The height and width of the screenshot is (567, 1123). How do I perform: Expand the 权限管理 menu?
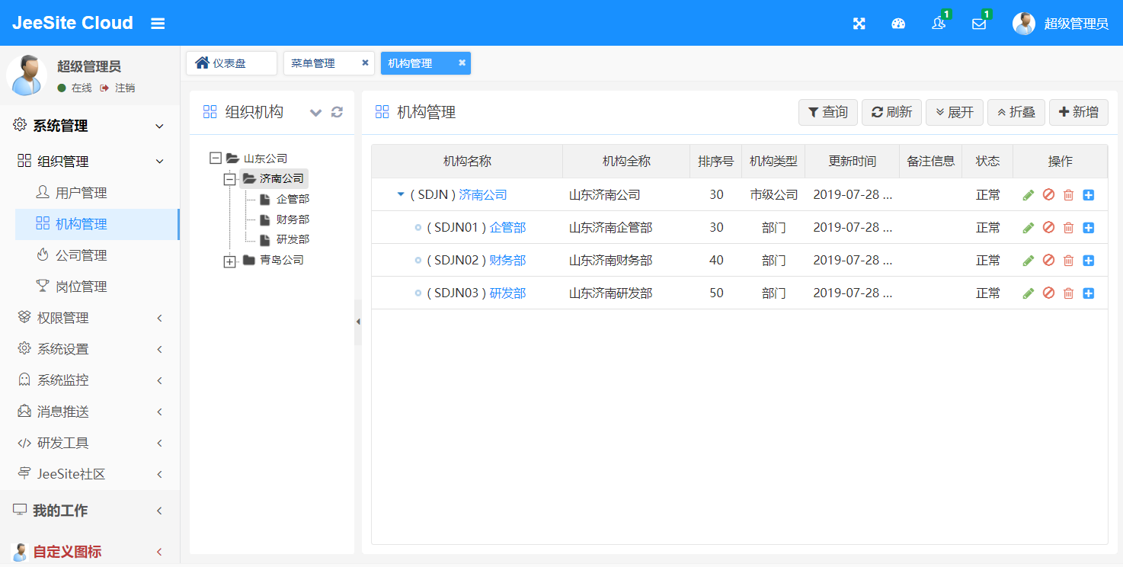(90, 318)
